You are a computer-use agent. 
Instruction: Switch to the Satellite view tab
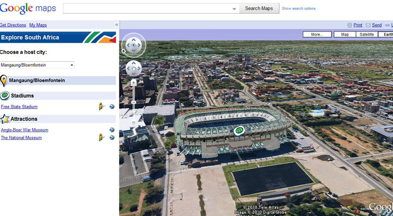pyautogui.click(x=366, y=34)
